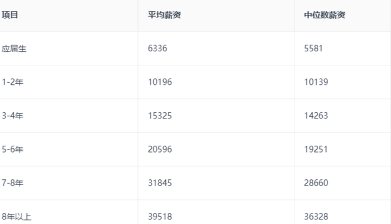Click the average salary cell 10196
This screenshot has height=224, width=391.
click(160, 82)
